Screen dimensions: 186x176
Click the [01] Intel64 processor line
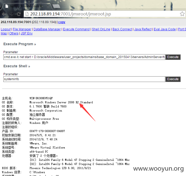80,160
